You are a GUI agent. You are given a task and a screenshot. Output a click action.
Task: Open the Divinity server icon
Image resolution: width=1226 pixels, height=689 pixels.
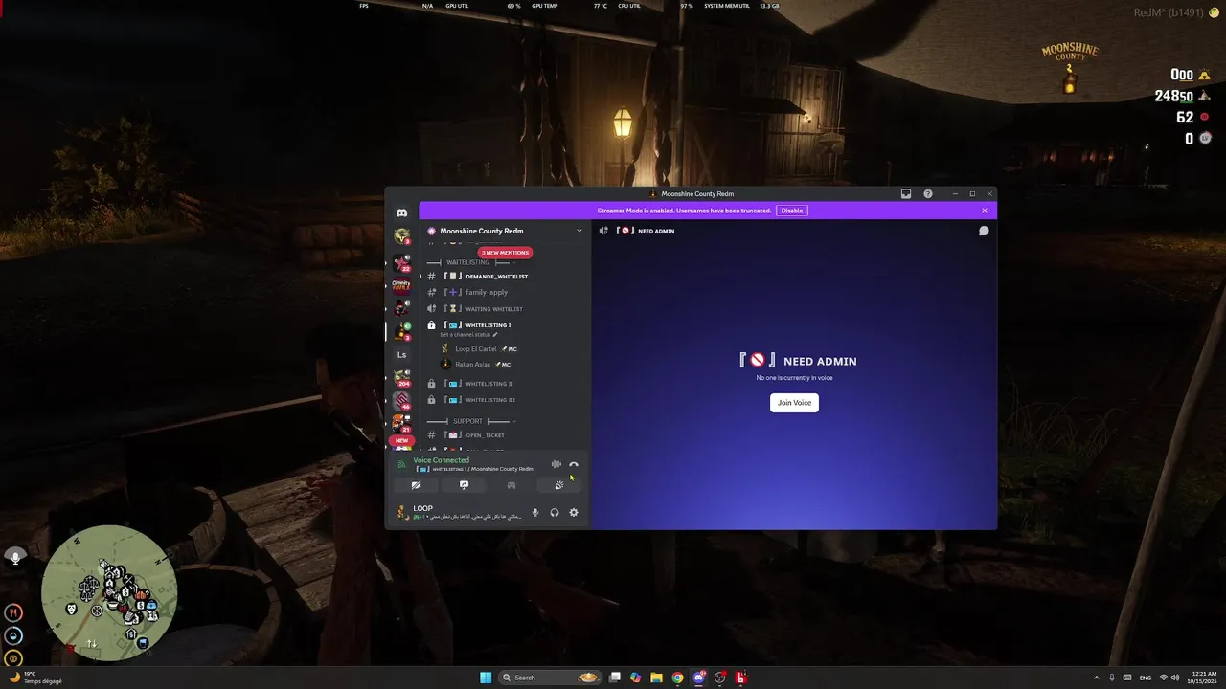coord(402,285)
